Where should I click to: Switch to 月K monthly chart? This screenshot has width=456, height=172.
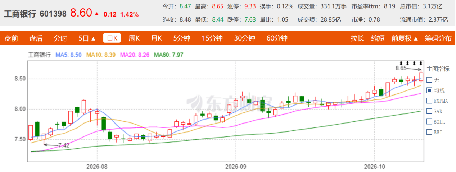[156, 38]
